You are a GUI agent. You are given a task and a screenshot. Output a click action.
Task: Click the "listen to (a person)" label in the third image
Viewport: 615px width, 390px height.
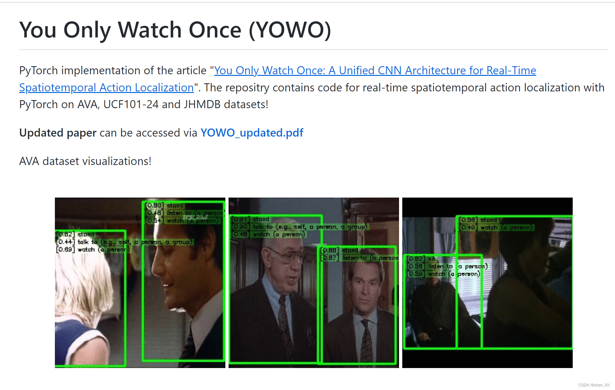(458, 266)
